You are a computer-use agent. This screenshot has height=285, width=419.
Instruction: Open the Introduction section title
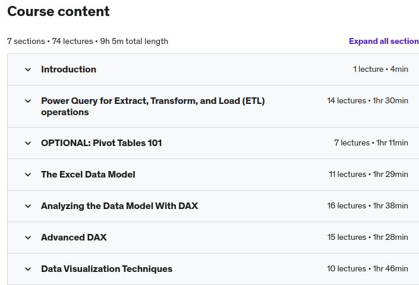tap(69, 69)
